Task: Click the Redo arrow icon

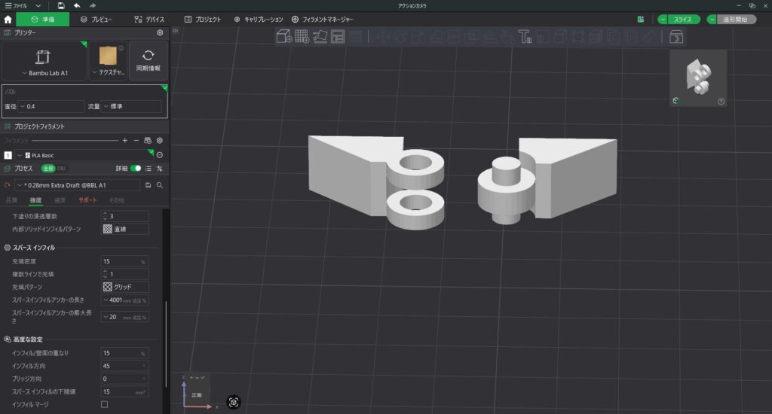Action: [93, 5]
